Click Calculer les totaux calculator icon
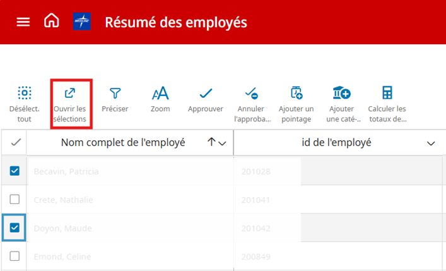 [387, 94]
